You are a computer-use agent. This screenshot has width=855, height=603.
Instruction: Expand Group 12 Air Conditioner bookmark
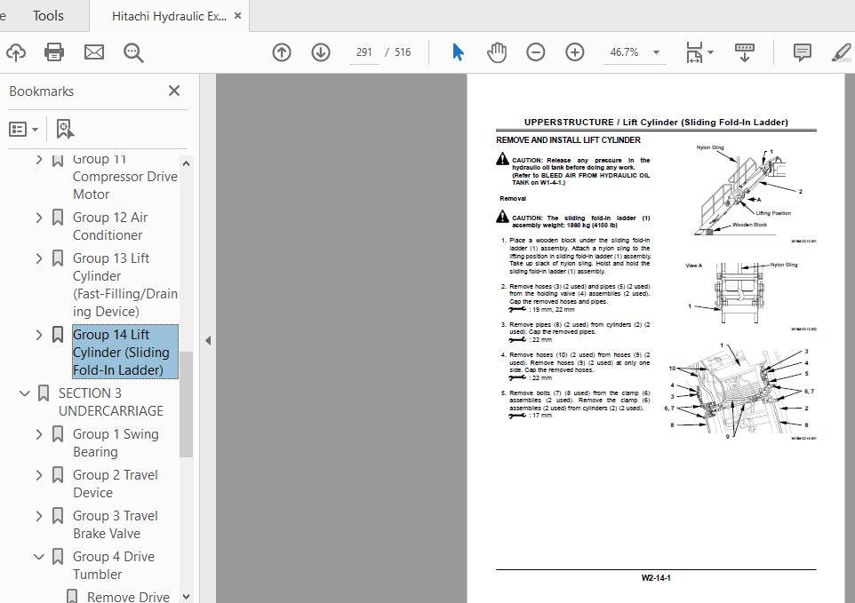[39, 218]
